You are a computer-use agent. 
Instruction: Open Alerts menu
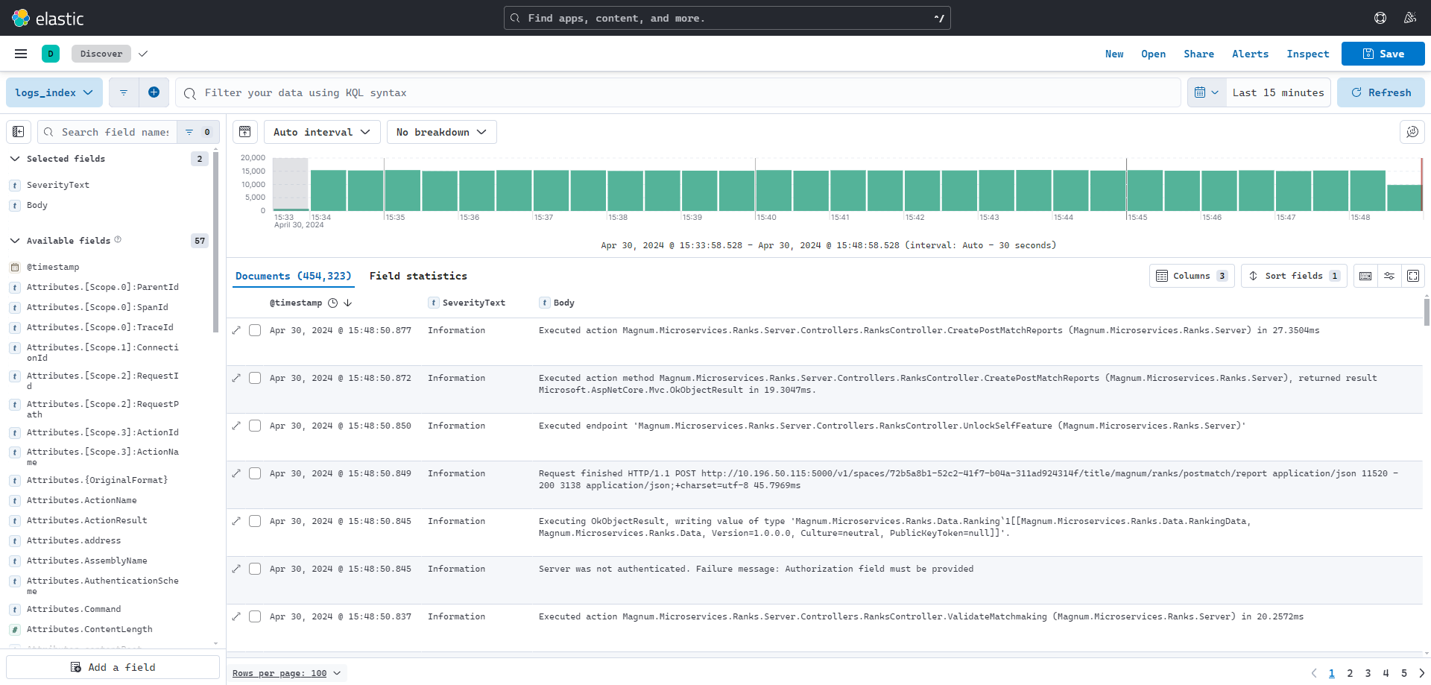1250,54
